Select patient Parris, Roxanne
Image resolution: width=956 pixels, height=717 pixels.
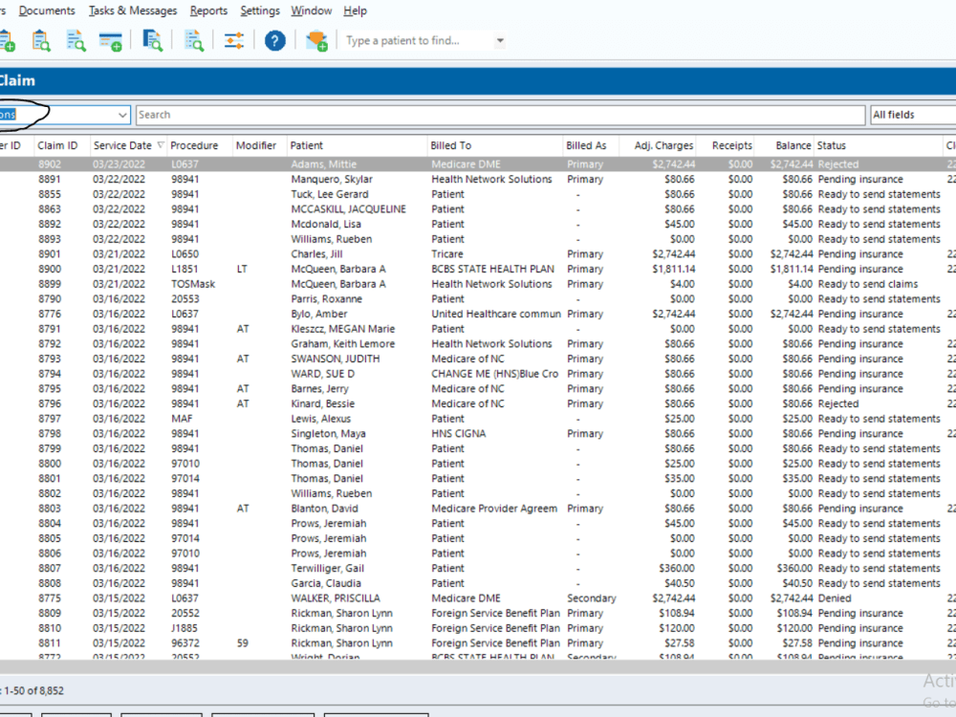click(327, 298)
